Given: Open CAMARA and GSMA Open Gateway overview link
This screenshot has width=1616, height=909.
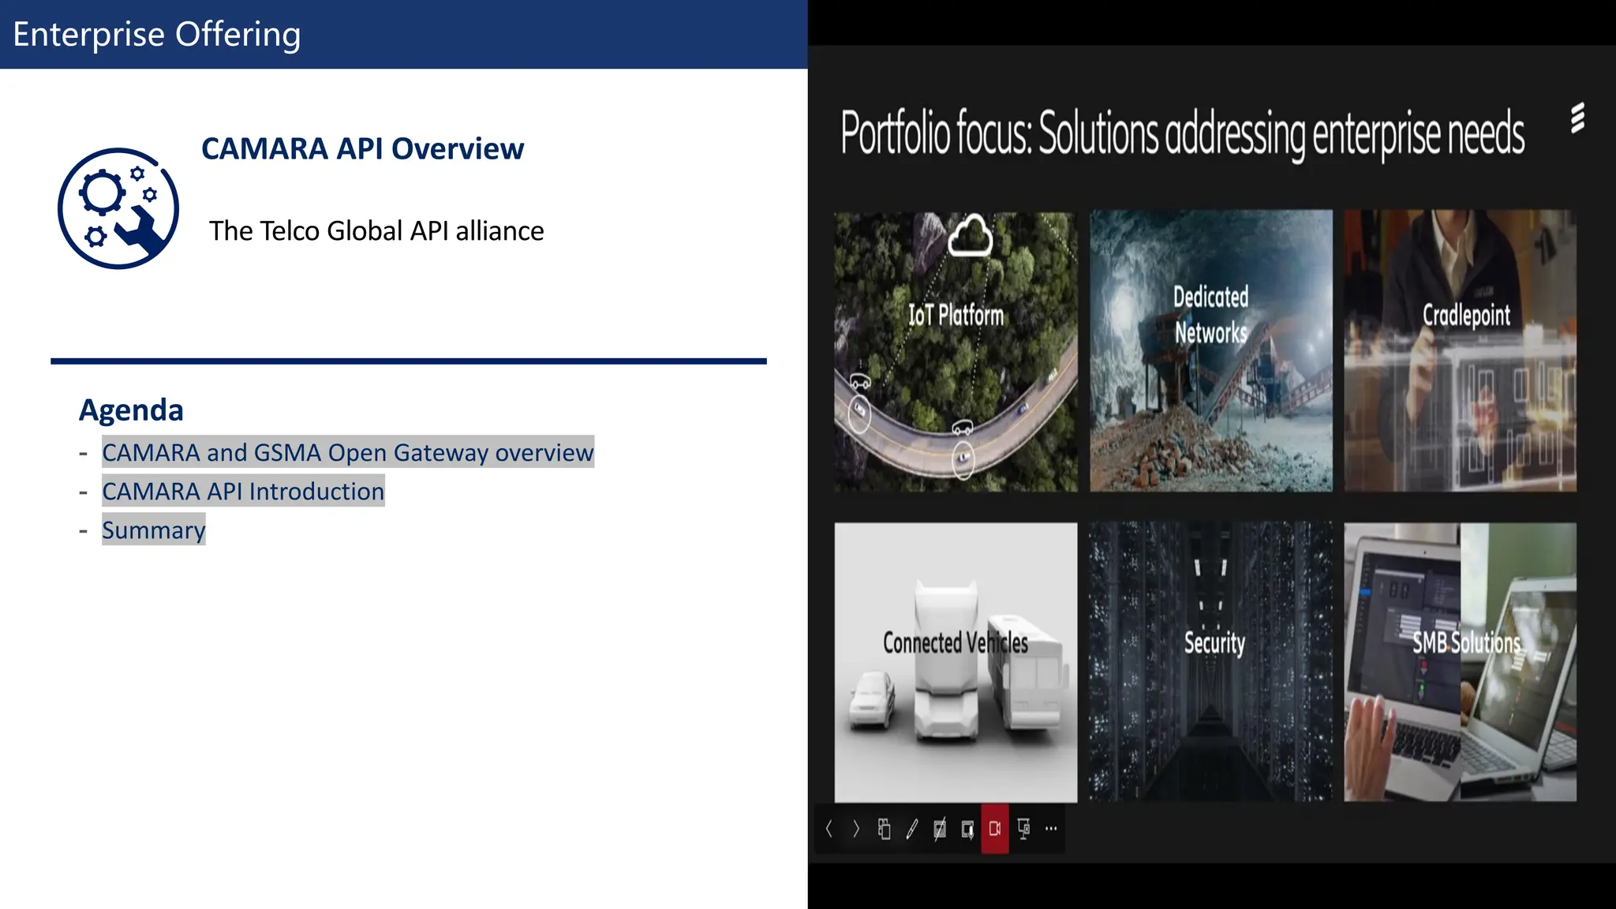Looking at the screenshot, I should pyautogui.click(x=347, y=452).
